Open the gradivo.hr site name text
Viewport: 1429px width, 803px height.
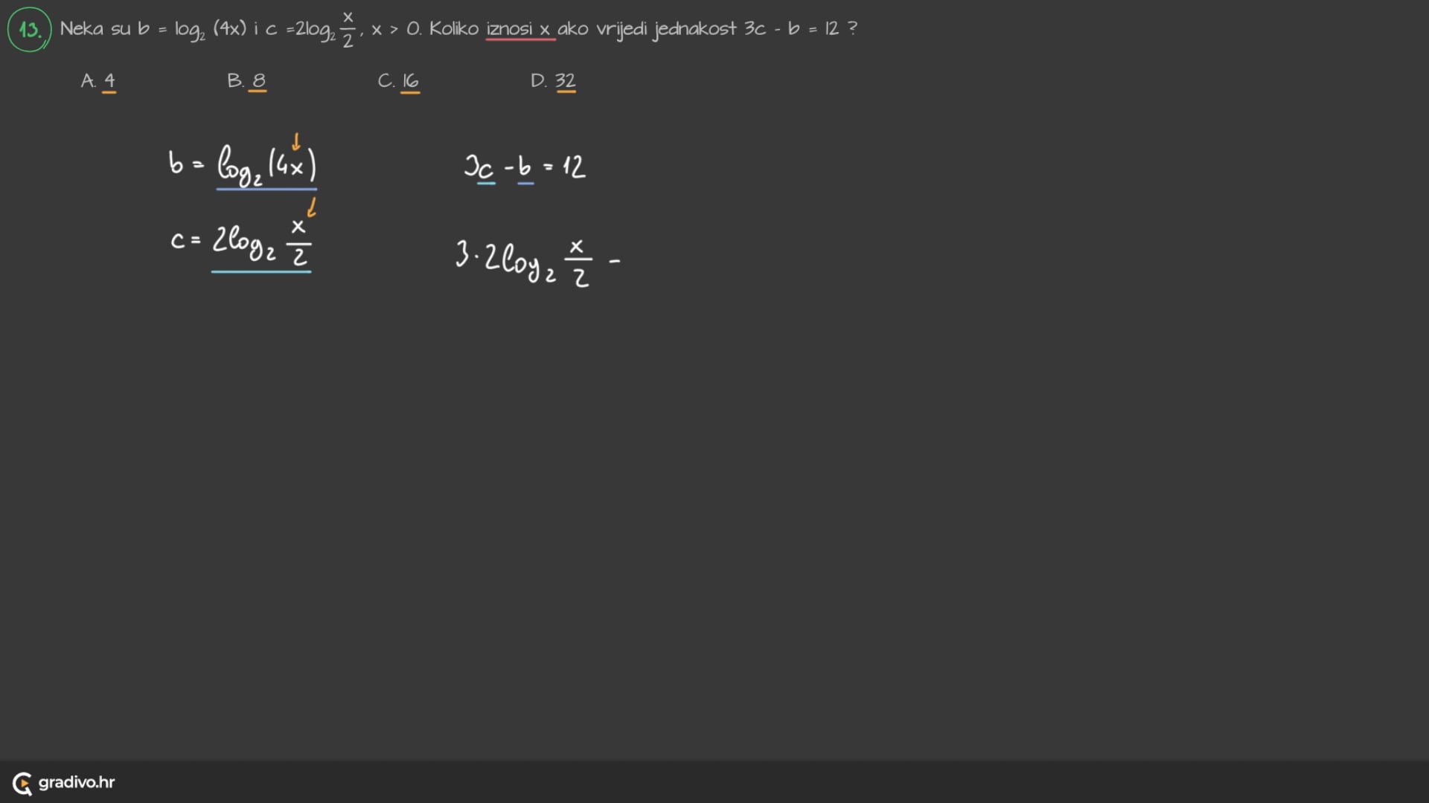click(77, 782)
